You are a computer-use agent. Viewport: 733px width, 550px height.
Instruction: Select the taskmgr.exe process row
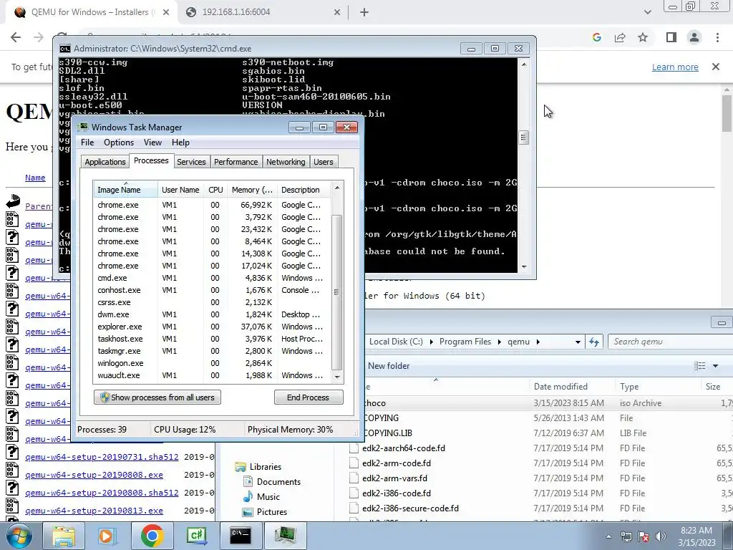tap(212, 351)
